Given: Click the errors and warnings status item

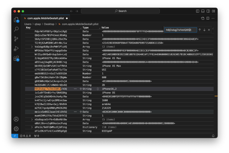Looking at the screenshot, I should coord(25,136).
